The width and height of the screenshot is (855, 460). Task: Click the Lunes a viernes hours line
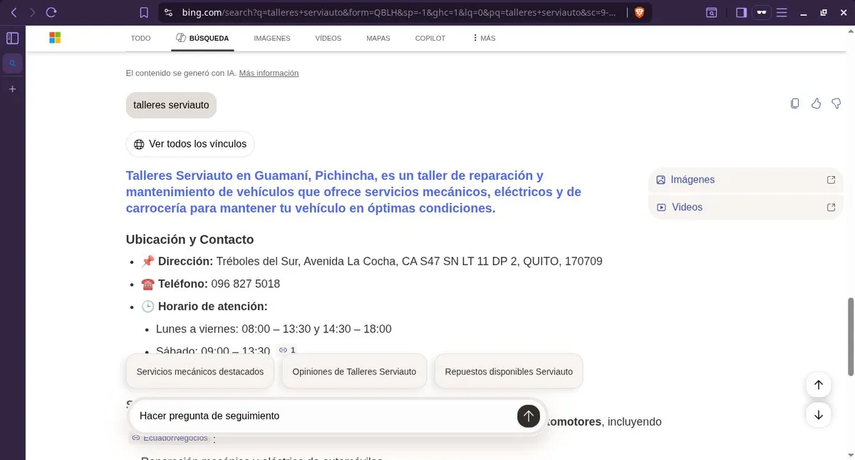point(274,329)
